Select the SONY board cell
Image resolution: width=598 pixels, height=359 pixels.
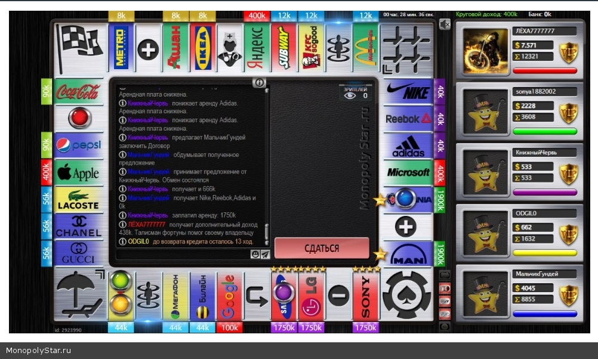[365, 296]
